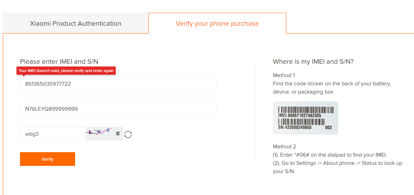414x195 pixels.
Task: Click the Method 2 label
Action: click(x=284, y=147)
